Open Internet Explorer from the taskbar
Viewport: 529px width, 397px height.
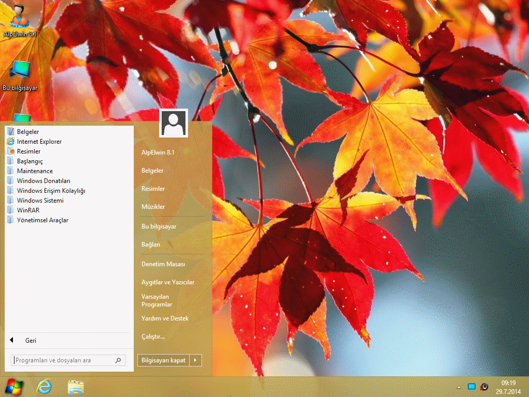coord(45,387)
